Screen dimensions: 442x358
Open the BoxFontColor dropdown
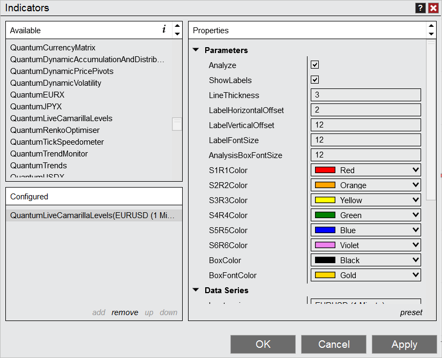click(366, 275)
